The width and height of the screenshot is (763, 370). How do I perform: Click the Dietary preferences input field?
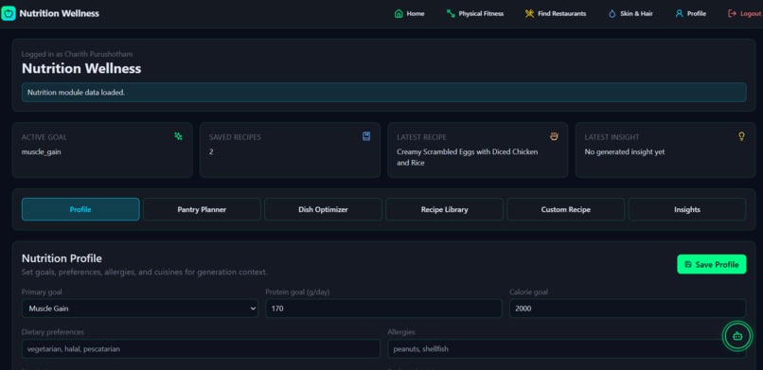(201, 348)
